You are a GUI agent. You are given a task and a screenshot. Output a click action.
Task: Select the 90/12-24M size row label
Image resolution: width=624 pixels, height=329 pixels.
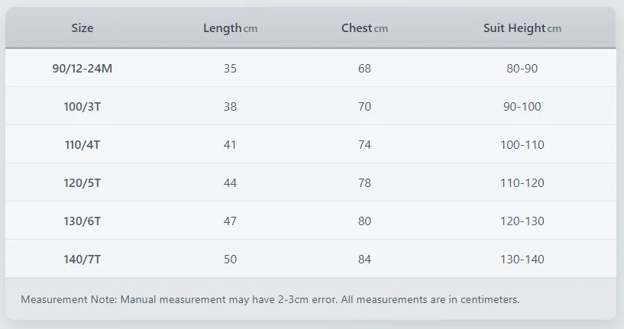82,68
